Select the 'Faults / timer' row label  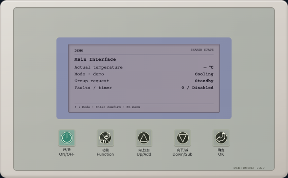93,88
